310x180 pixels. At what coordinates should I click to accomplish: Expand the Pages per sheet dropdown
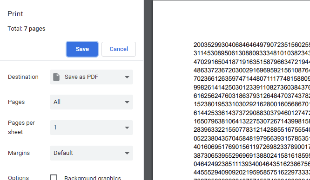[x=91, y=128]
